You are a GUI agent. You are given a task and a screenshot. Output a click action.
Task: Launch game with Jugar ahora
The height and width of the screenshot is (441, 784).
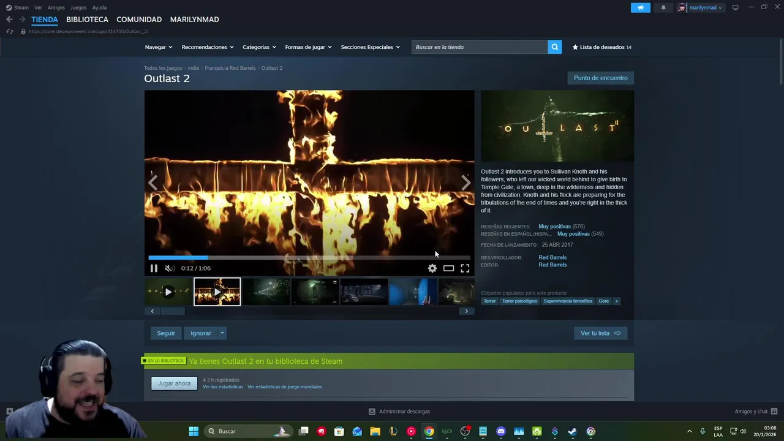(175, 383)
